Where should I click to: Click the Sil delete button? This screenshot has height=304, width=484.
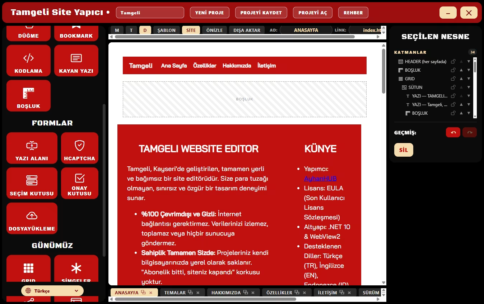[x=404, y=150]
